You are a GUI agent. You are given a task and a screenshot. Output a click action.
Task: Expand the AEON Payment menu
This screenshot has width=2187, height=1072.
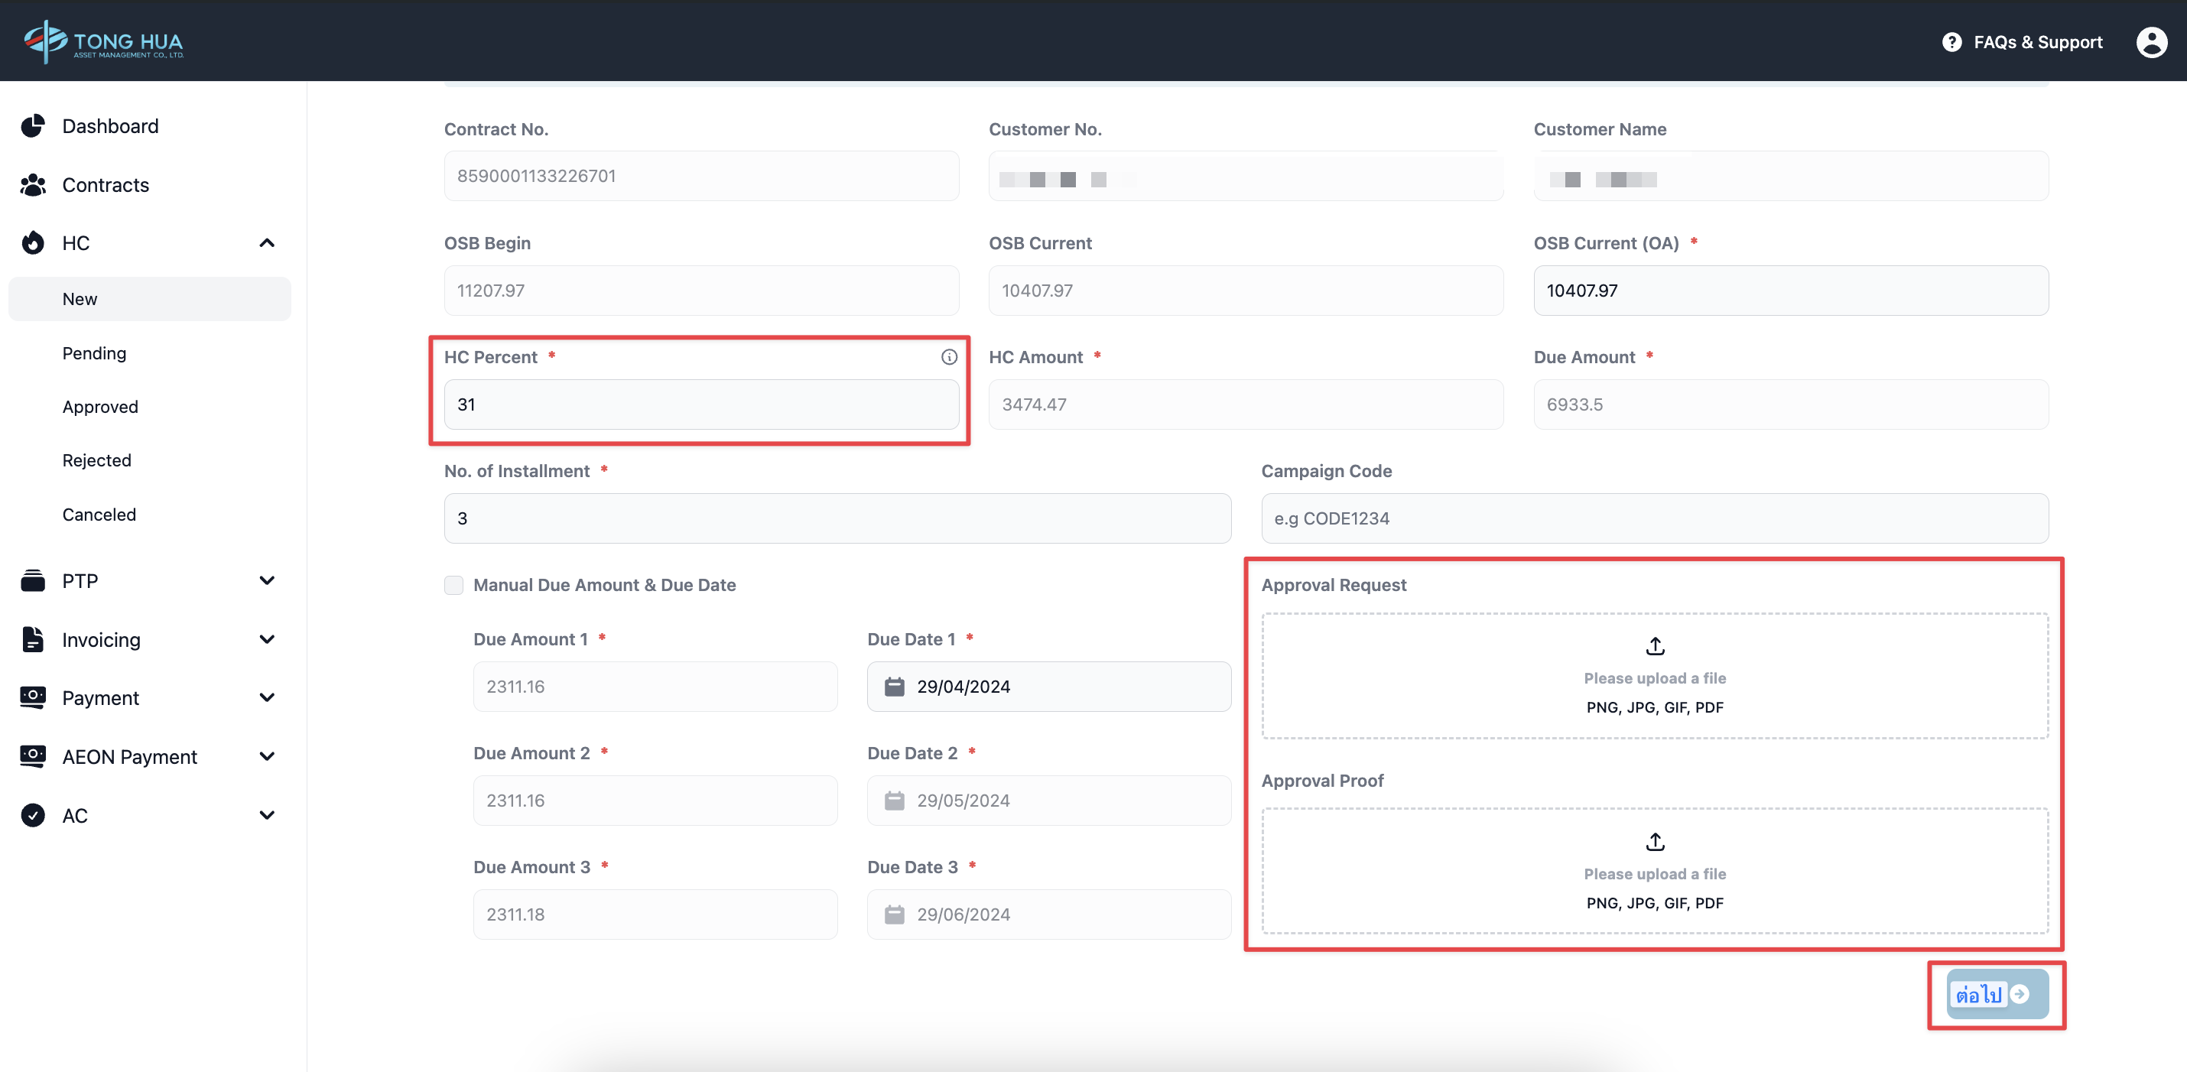[267, 756]
